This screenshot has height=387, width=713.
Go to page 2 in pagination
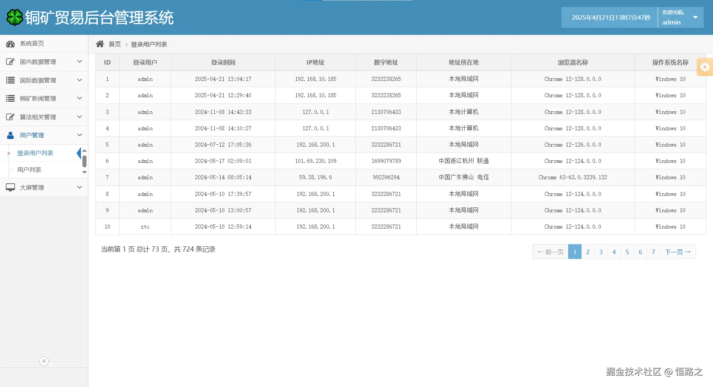tap(588, 252)
